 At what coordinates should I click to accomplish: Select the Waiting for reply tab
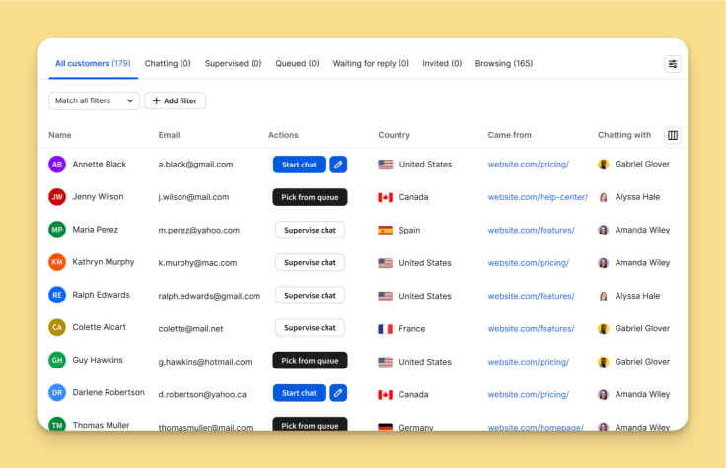pos(371,64)
